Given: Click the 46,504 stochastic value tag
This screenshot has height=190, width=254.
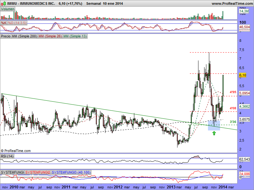Looking at the screenshot, I should (x=244, y=27).
